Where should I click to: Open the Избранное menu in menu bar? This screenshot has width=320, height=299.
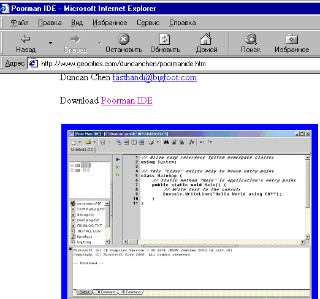[x=110, y=23]
